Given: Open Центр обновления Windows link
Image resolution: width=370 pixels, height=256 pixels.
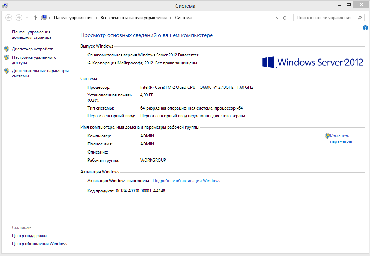Looking at the screenshot, I should (40, 244).
